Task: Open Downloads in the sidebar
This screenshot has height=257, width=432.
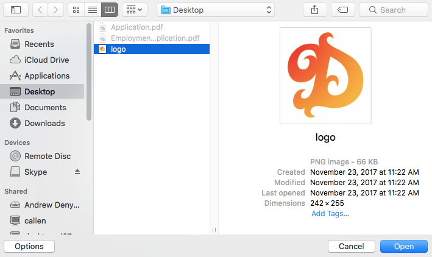Action: pyautogui.click(x=42, y=123)
